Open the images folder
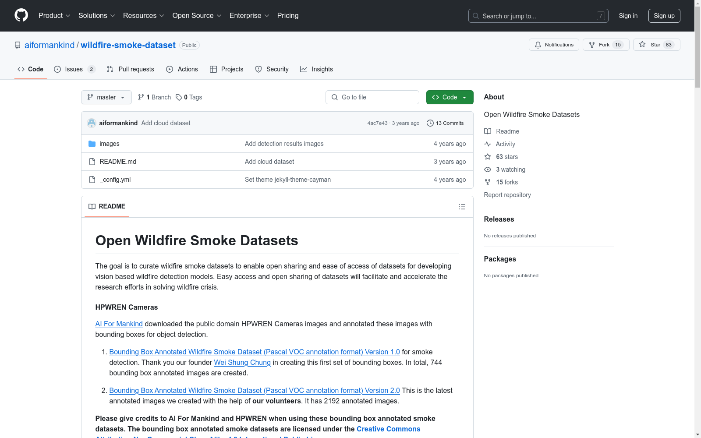 [x=110, y=144]
